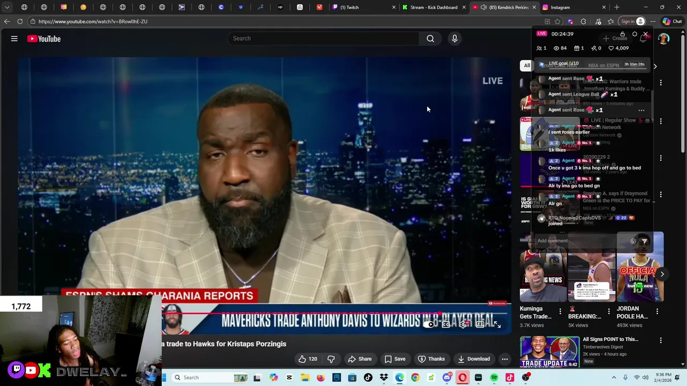This screenshot has height=386, width=687.
Task: Open more actions under the video
Action: point(505,359)
